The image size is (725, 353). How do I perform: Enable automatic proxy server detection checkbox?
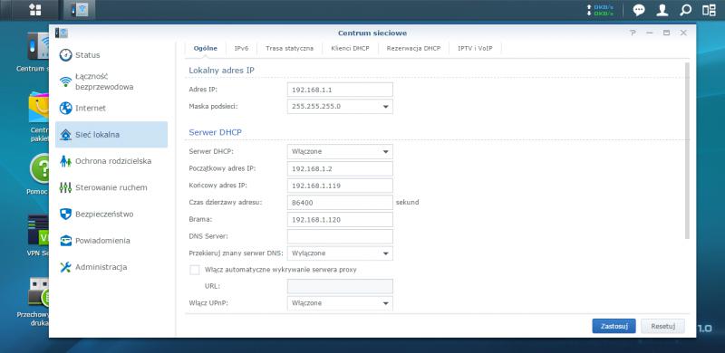(x=195, y=270)
